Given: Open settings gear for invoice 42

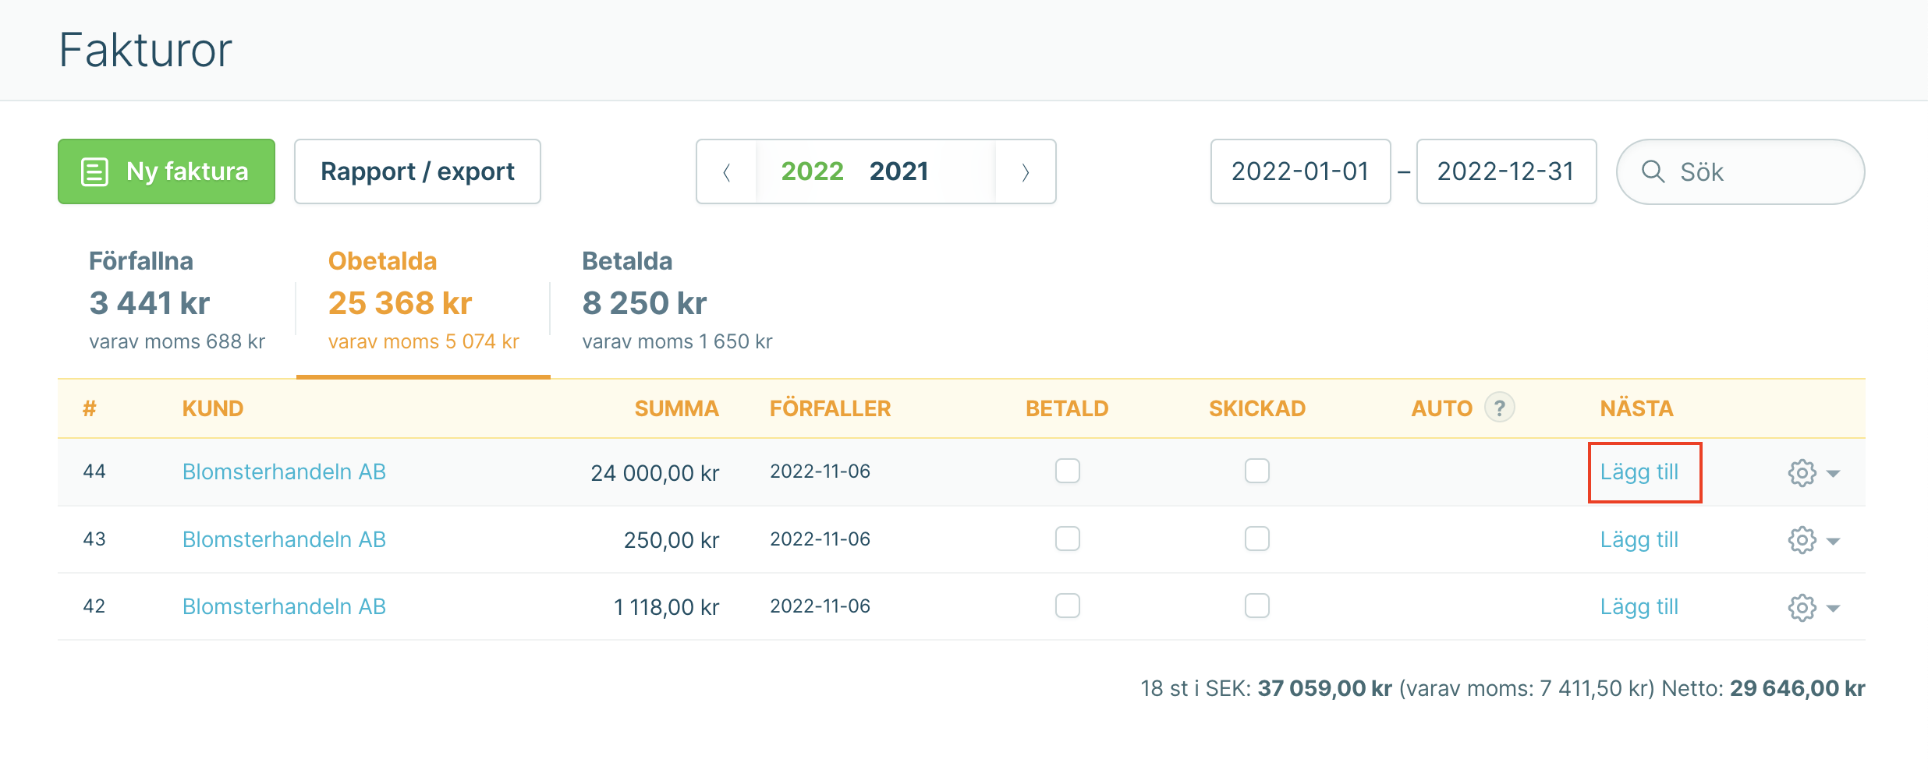Looking at the screenshot, I should coord(1802,607).
